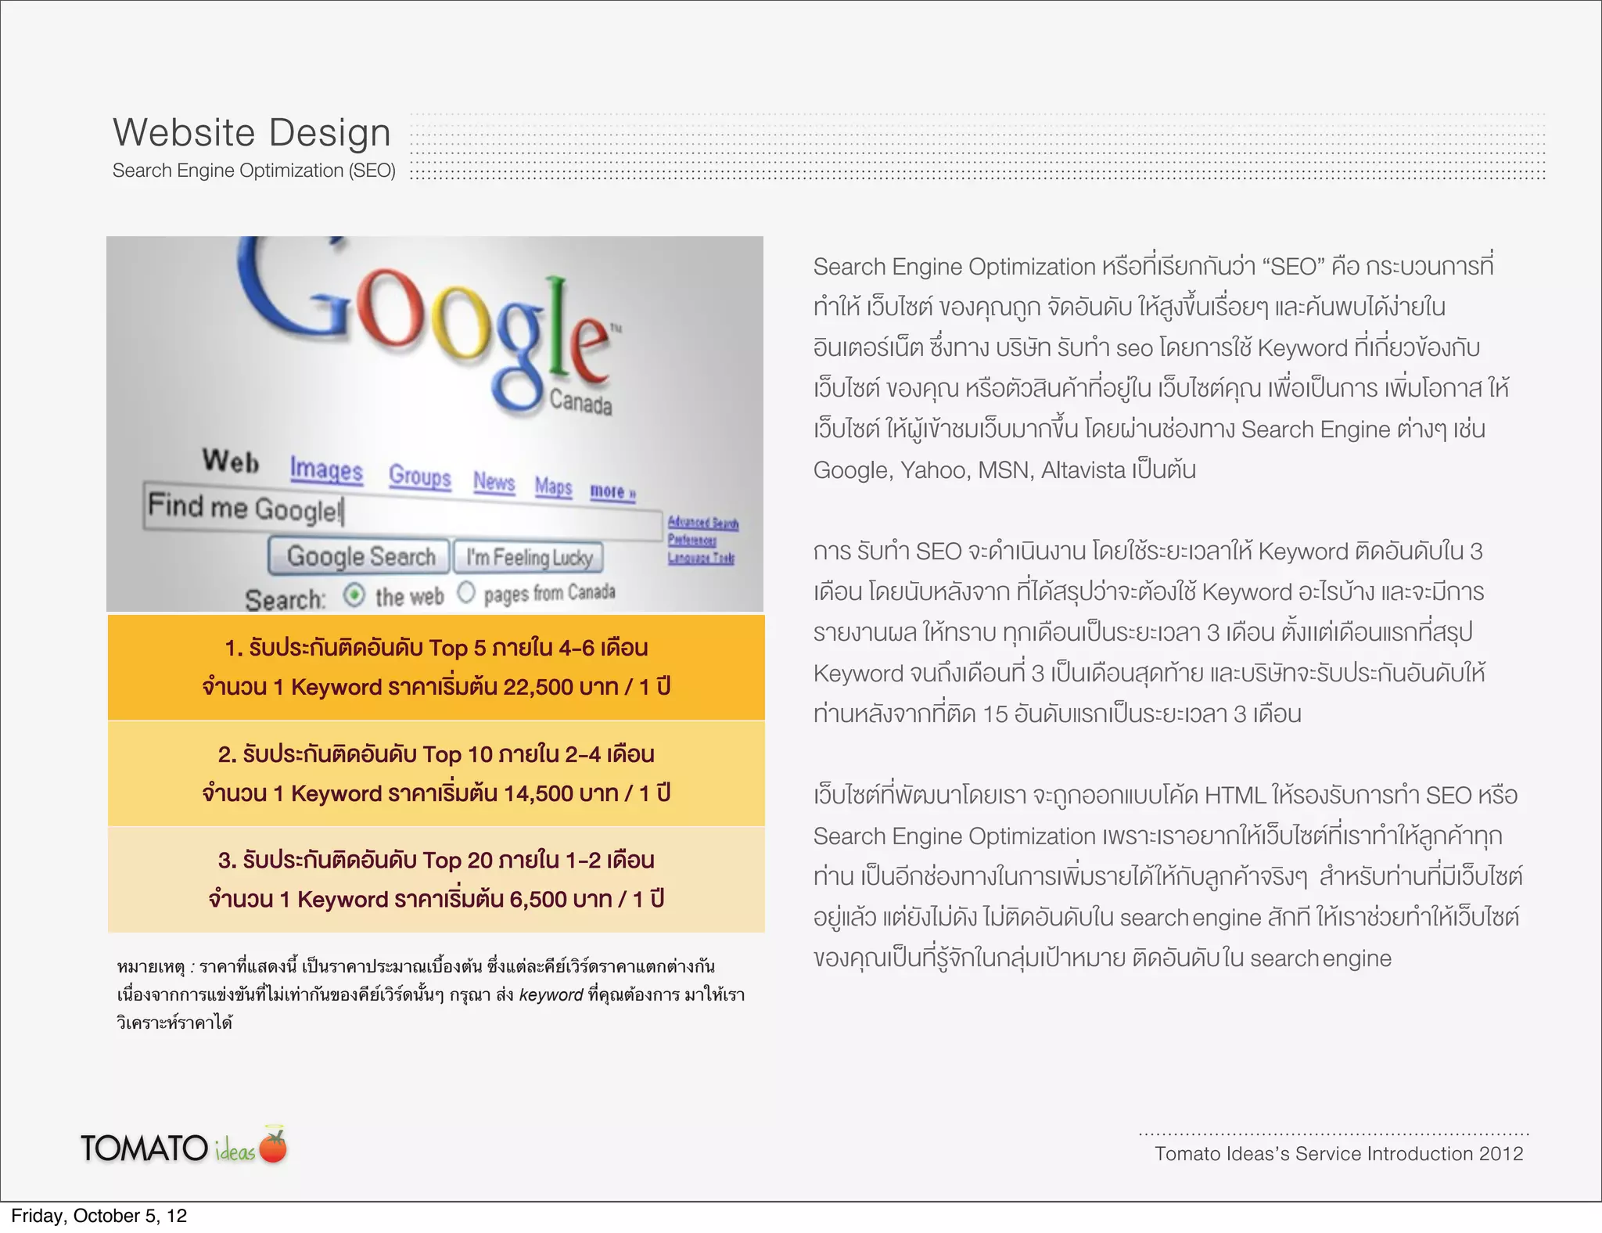Screen dimensions: 1602x1233
Task: Click the tomato icon in footer logo
Action: (x=273, y=1145)
